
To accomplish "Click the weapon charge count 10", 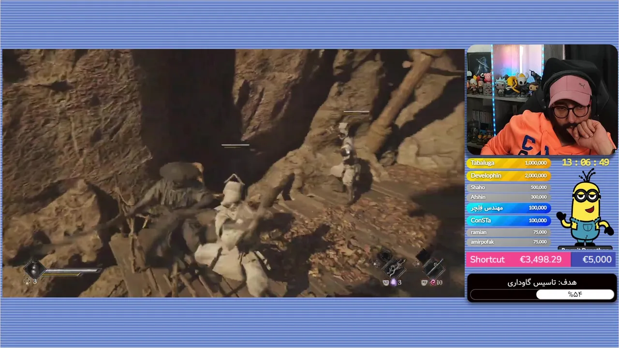I will pyautogui.click(x=440, y=282).
